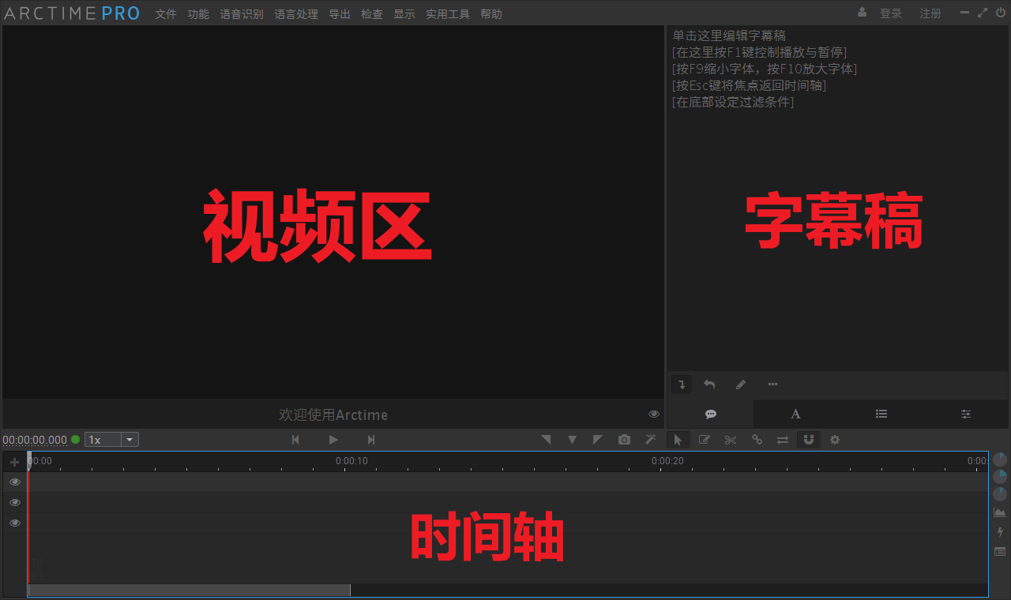
Task: Select the pencil edit icon in subtitle panel
Action: 741,384
